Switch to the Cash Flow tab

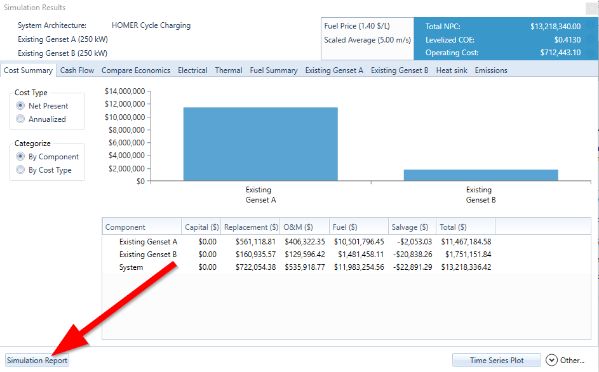(x=77, y=70)
